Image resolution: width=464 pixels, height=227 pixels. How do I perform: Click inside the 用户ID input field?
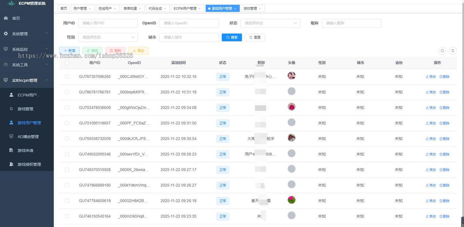click(x=107, y=23)
